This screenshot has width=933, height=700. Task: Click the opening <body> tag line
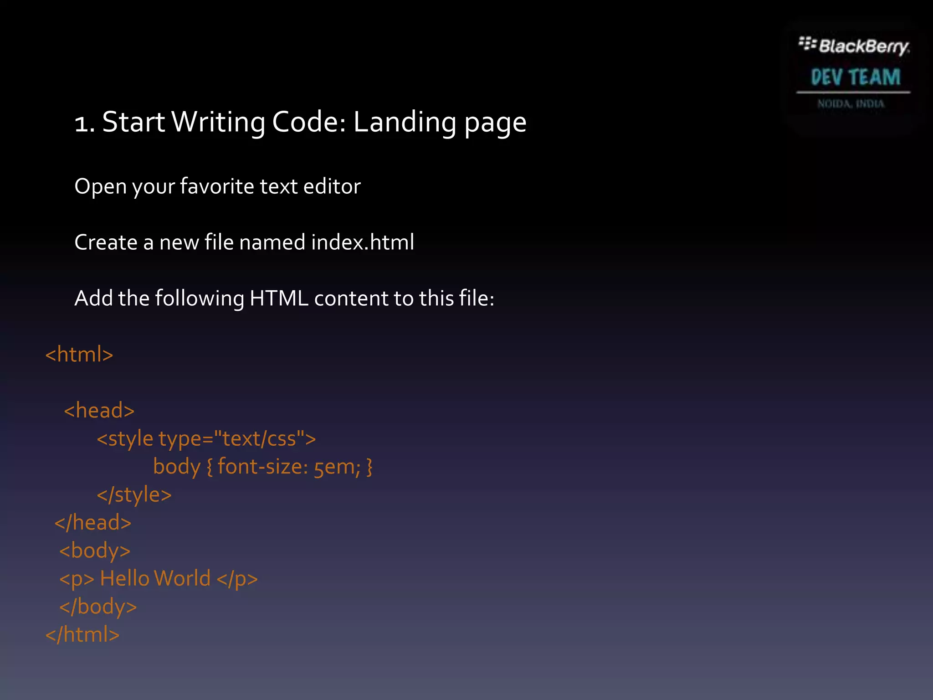95,551
